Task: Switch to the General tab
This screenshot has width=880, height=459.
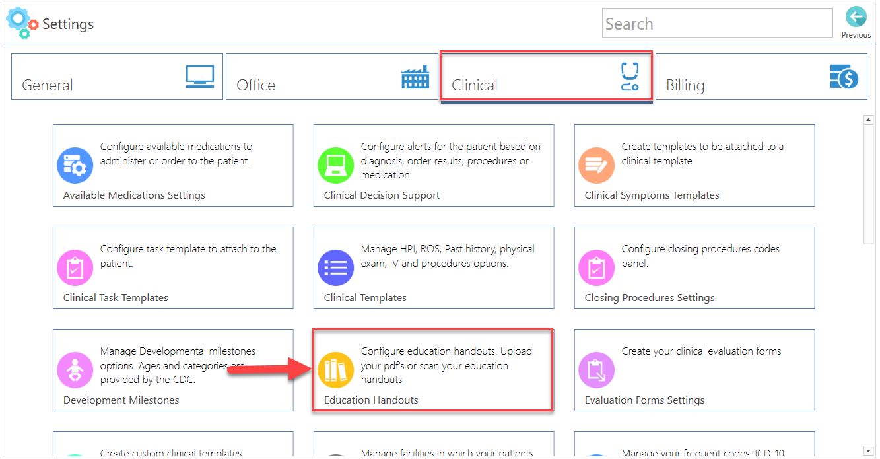Action: [x=117, y=77]
